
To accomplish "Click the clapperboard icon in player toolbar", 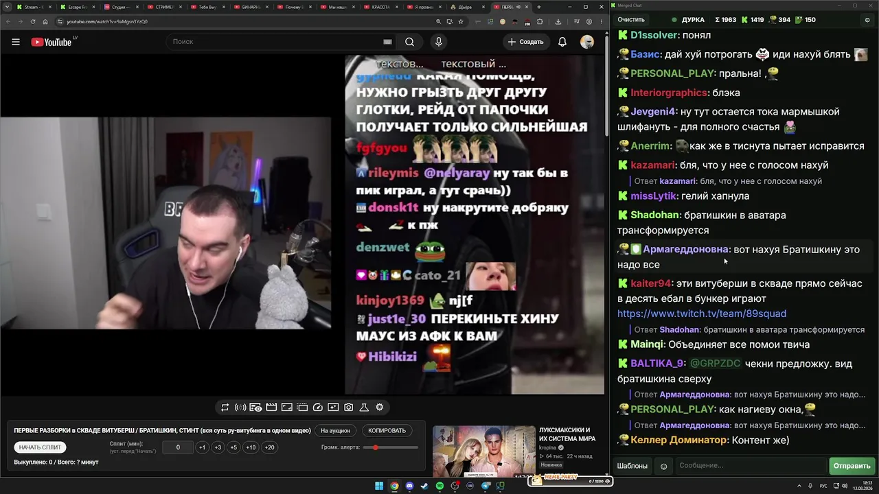I will coord(271,408).
